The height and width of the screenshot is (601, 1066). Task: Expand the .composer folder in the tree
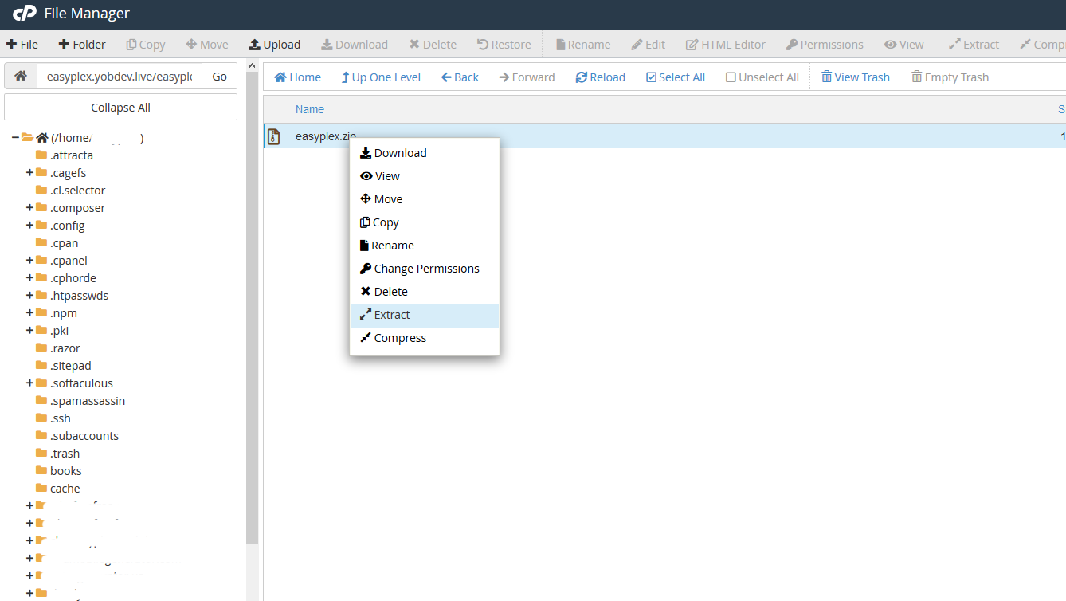[28, 207]
